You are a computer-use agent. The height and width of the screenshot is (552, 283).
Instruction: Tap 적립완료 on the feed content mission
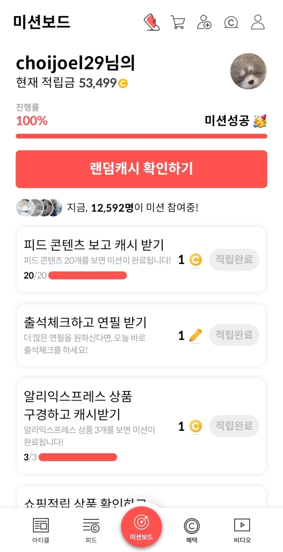coord(234,260)
